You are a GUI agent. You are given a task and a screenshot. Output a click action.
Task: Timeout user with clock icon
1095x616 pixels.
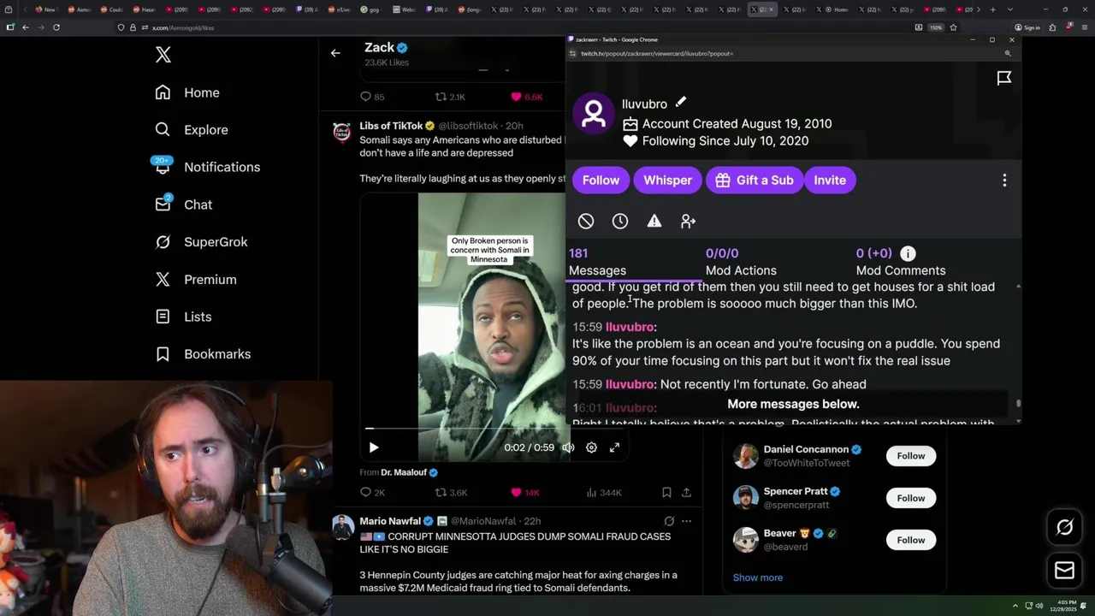click(x=620, y=222)
